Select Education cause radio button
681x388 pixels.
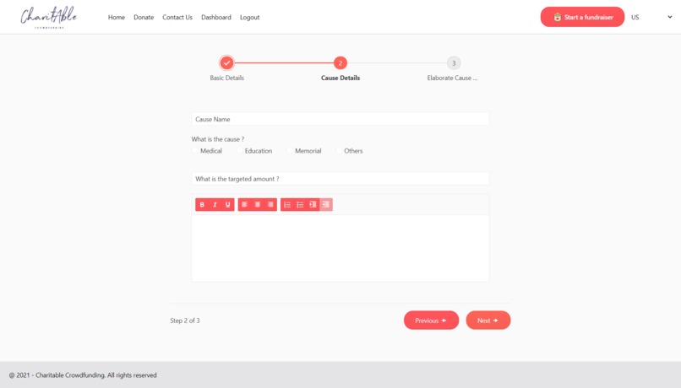pyautogui.click(x=240, y=151)
